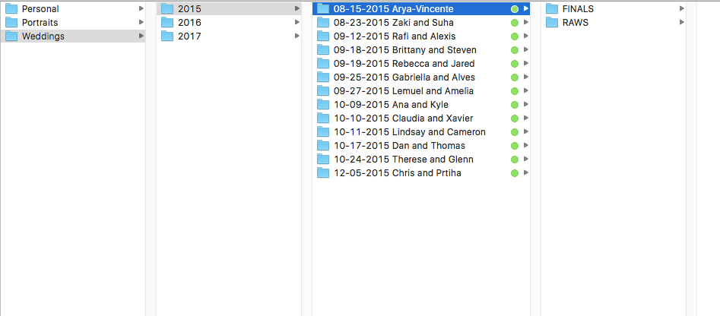
Task: Expand the 2016 folder arrow
Action: [x=297, y=22]
